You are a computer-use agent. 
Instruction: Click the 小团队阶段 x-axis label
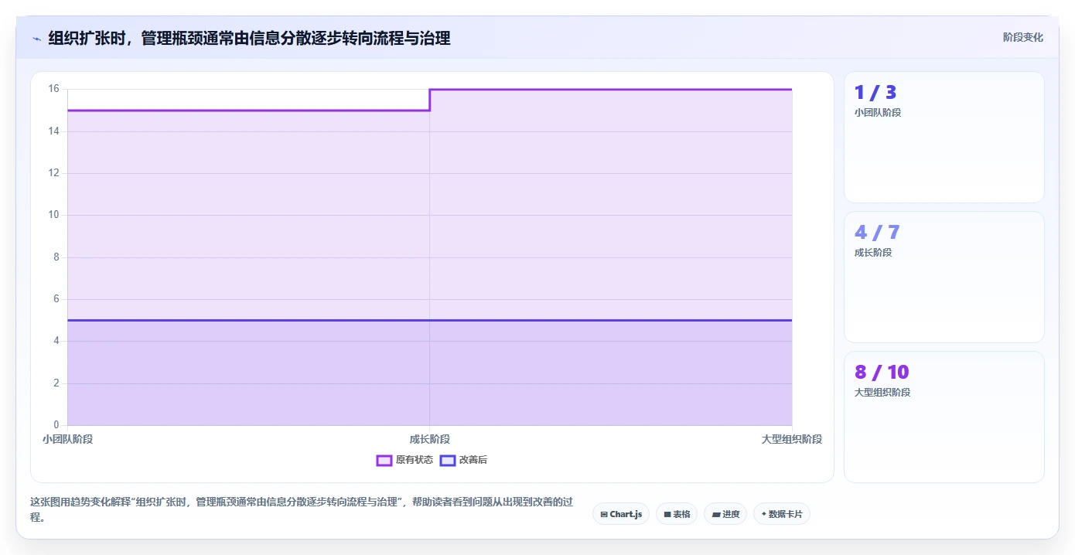click(67, 439)
